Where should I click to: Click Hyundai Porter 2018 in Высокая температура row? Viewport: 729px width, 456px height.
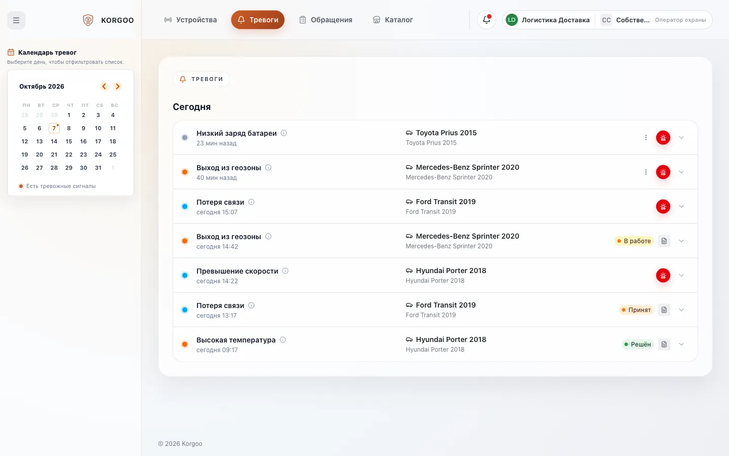click(x=451, y=339)
